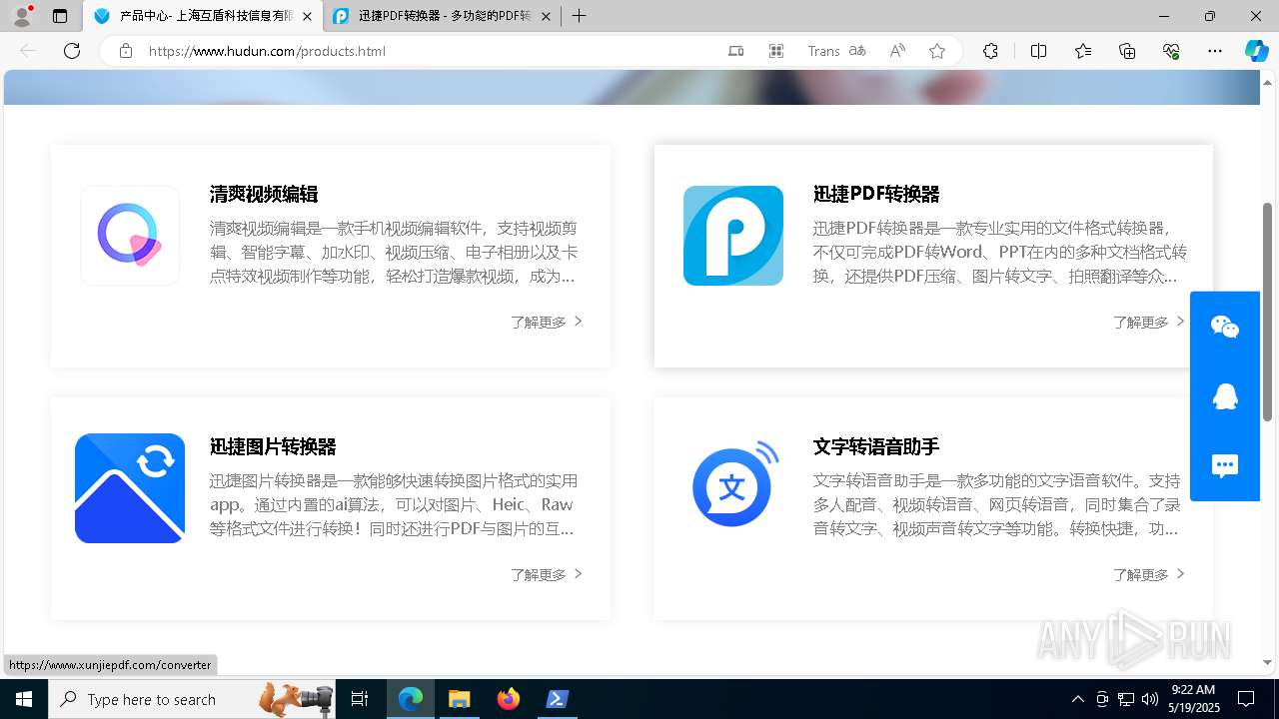1279x719 pixels.
Task: Open Task View on taskbar
Action: point(360,699)
